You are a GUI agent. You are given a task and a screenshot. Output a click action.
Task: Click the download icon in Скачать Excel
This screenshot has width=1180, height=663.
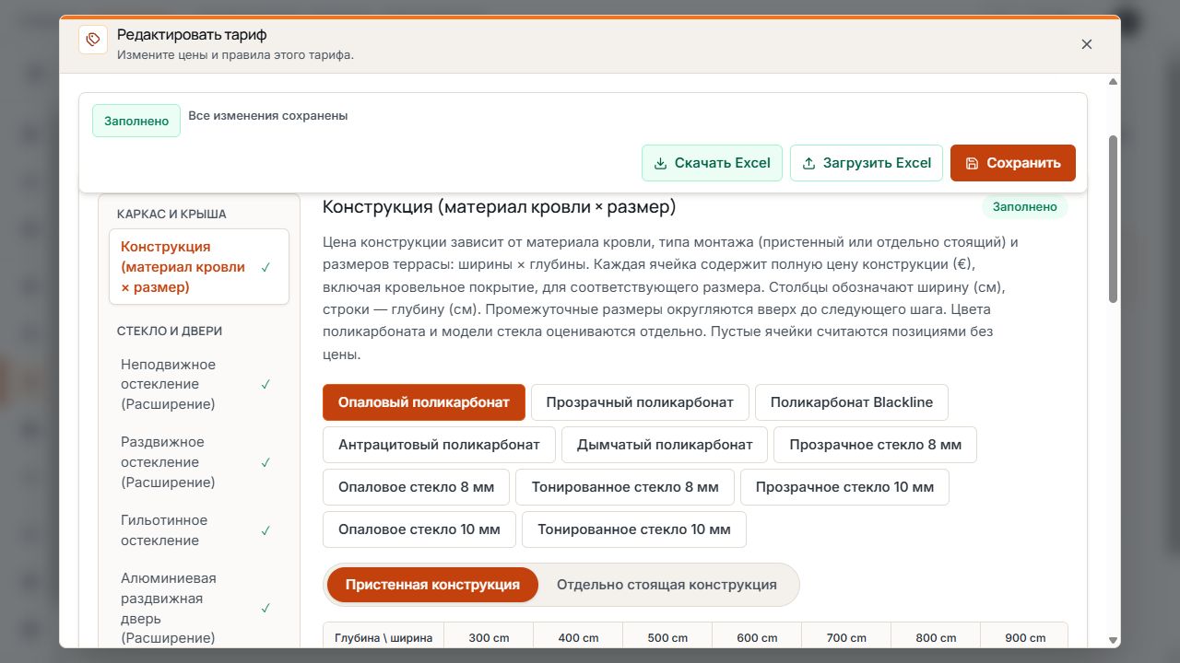(660, 163)
